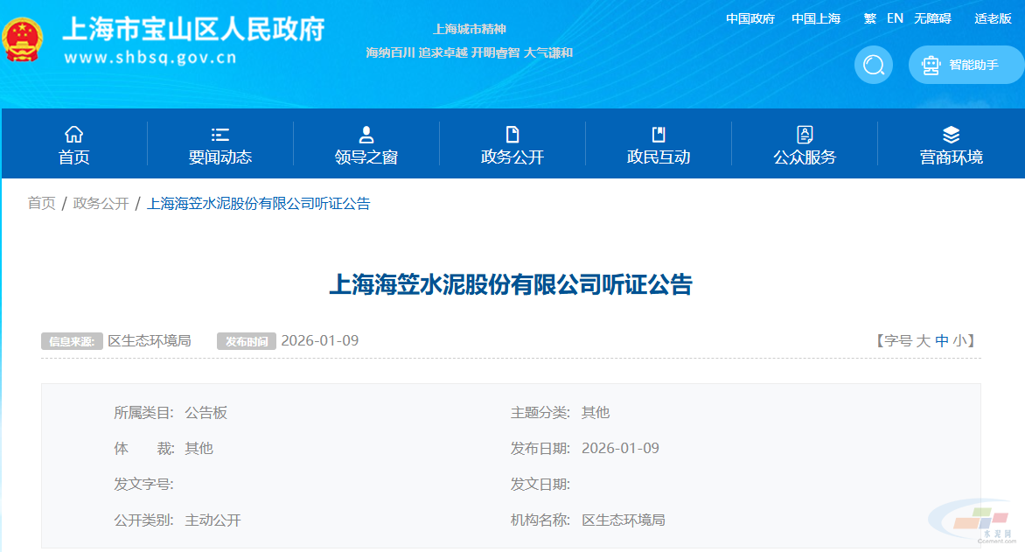Open the 中国上海 link
This screenshot has height=552, width=1025.
tap(815, 18)
